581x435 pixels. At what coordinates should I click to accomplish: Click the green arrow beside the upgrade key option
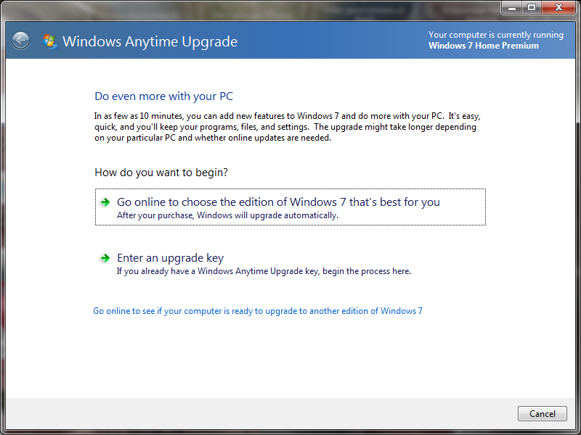coord(105,258)
